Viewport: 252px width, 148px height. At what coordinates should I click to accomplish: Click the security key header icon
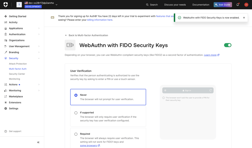pyautogui.click(x=70, y=45)
